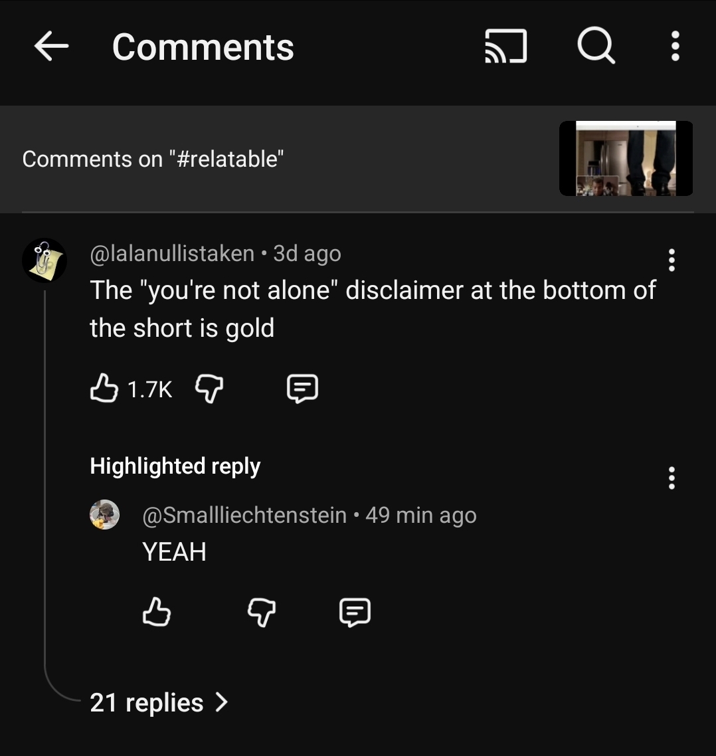Tap the search magnifier icon

point(596,47)
